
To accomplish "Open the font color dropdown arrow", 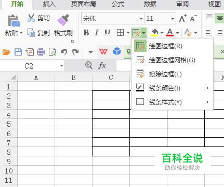I will pos(177,33).
